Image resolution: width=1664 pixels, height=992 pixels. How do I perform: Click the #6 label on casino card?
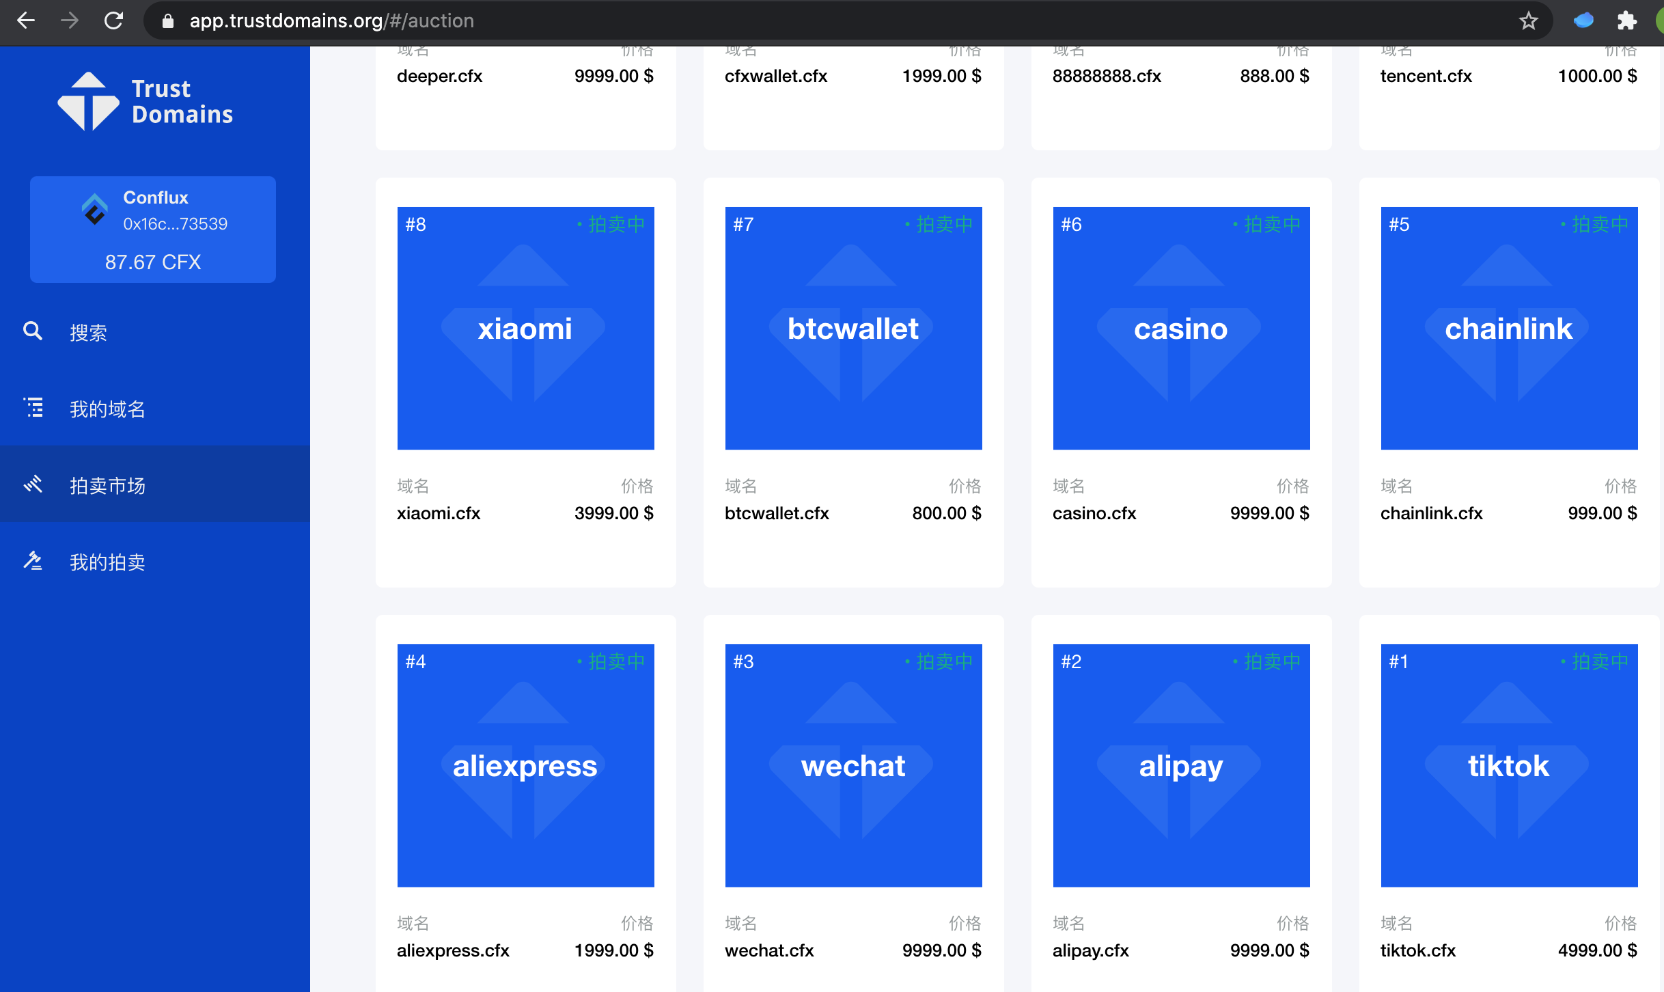coord(1071,224)
